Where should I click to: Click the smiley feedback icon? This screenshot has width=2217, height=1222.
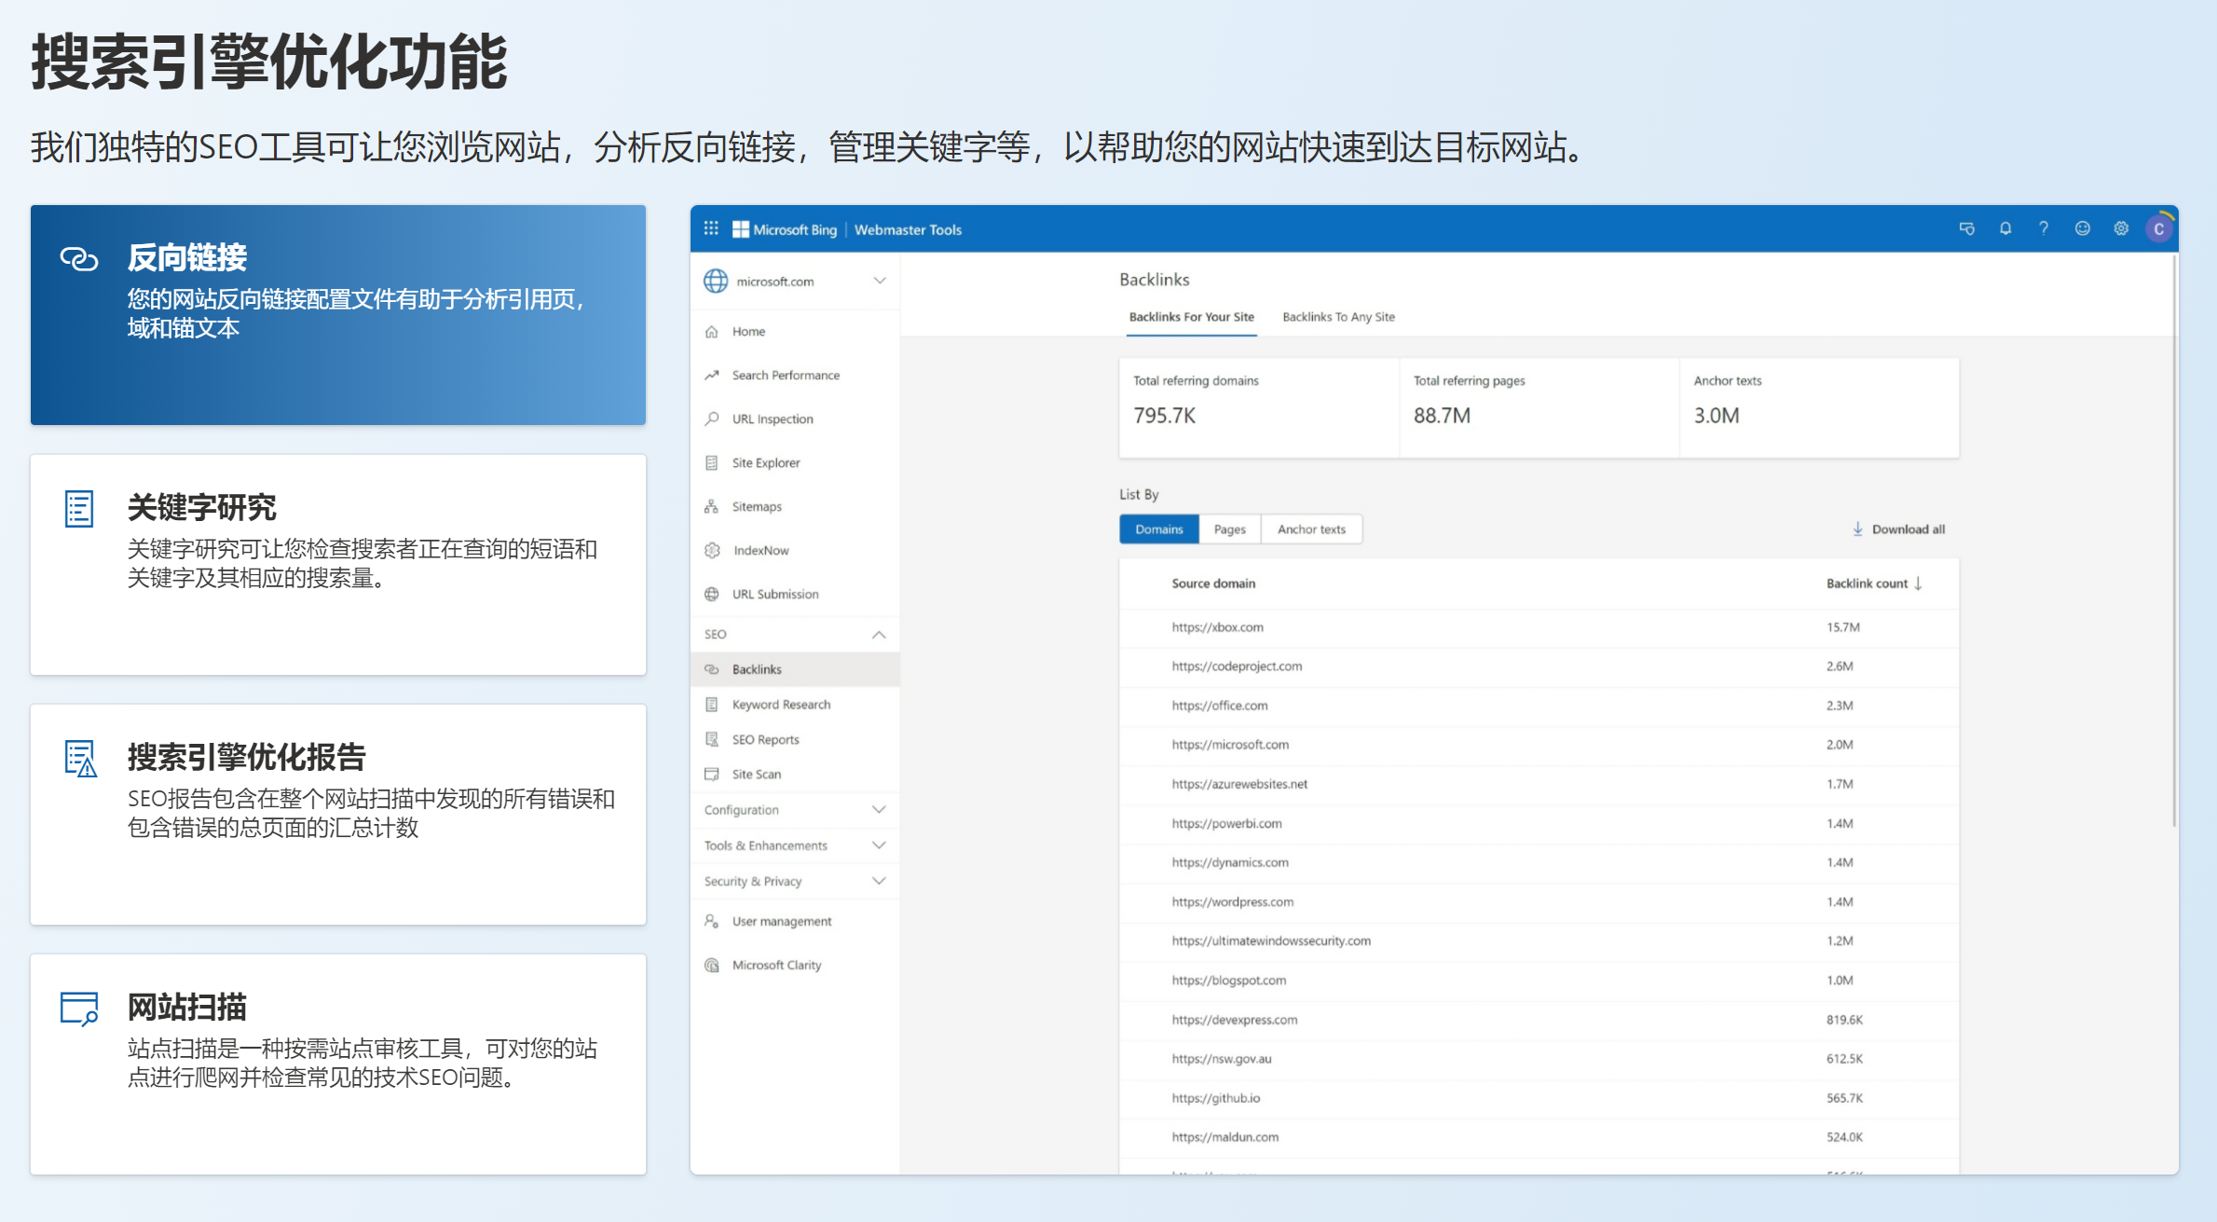(2083, 228)
